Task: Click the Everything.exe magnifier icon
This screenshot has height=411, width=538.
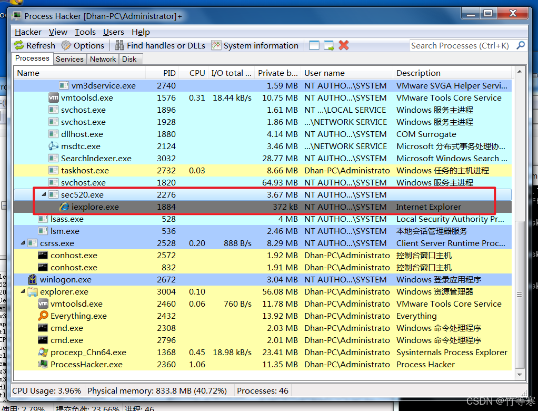Action: [43, 316]
